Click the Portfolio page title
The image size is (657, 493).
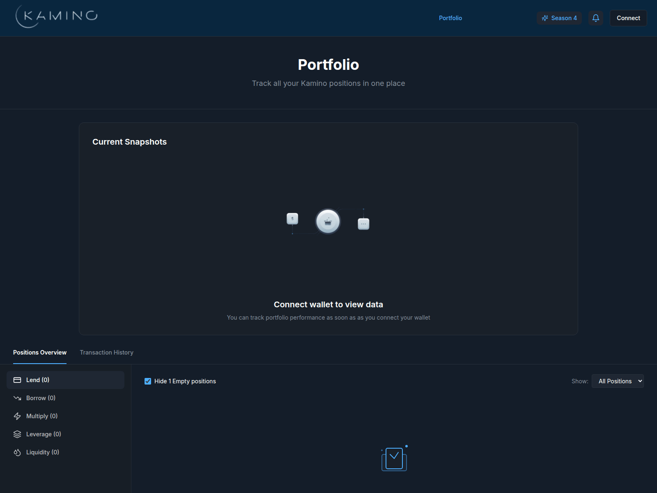click(328, 65)
